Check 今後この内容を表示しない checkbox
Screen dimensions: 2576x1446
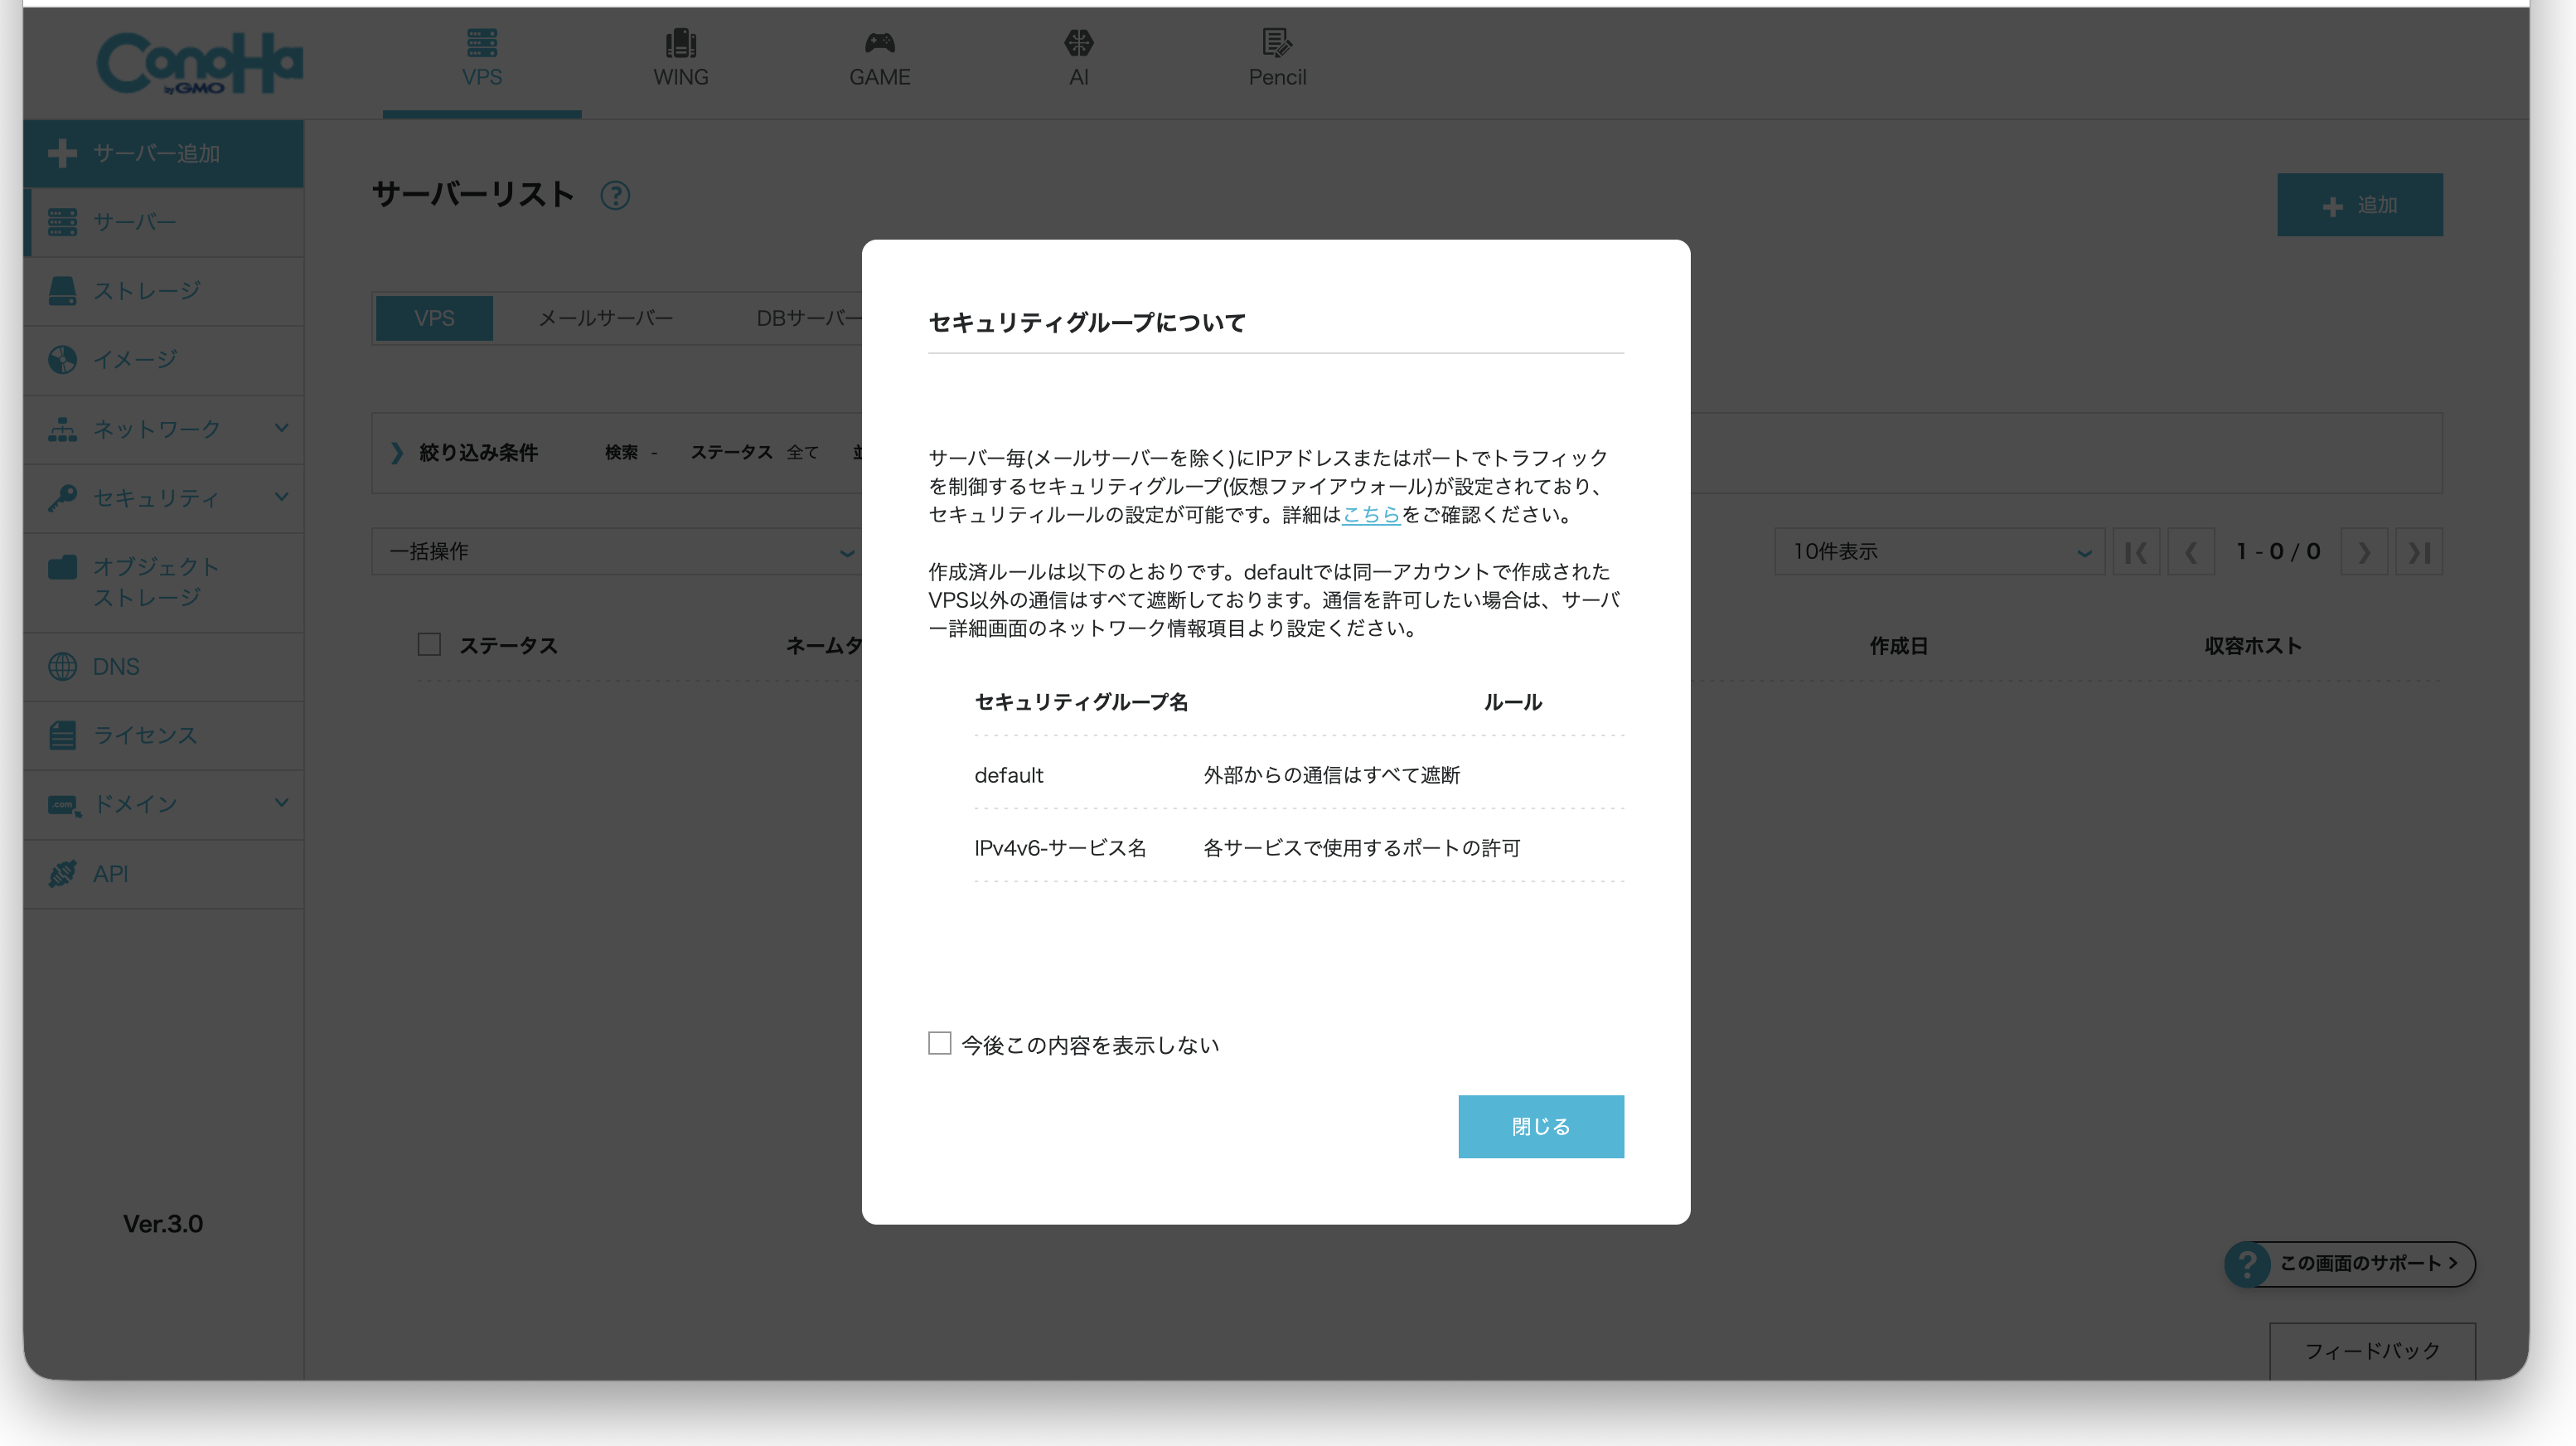pos(939,1044)
